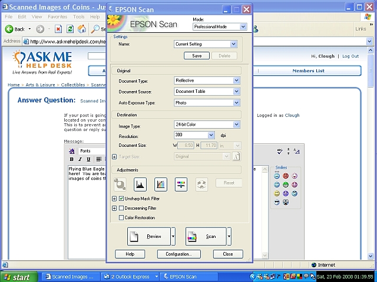Click in the message text area

87,212
